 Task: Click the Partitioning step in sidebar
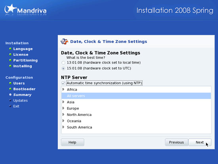pyautogui.click(x=25, y=60)
